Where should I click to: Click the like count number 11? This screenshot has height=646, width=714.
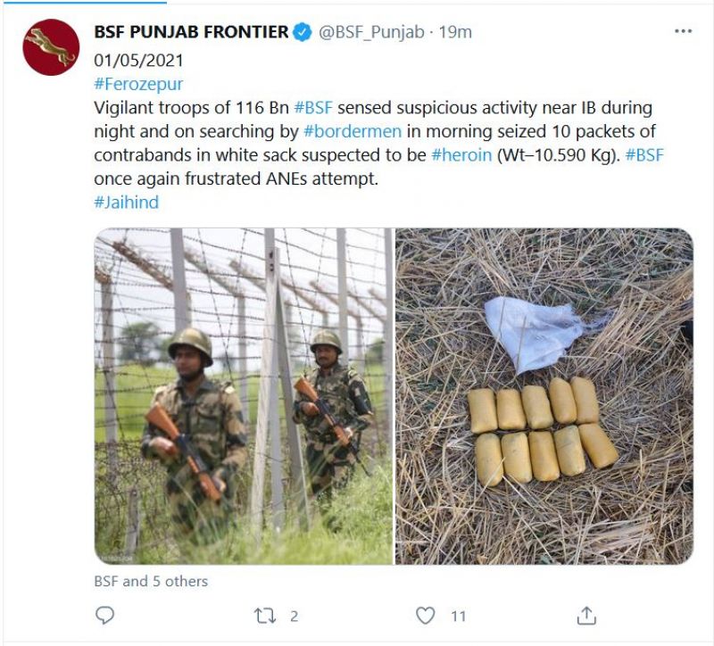click(x=458, y=616)
